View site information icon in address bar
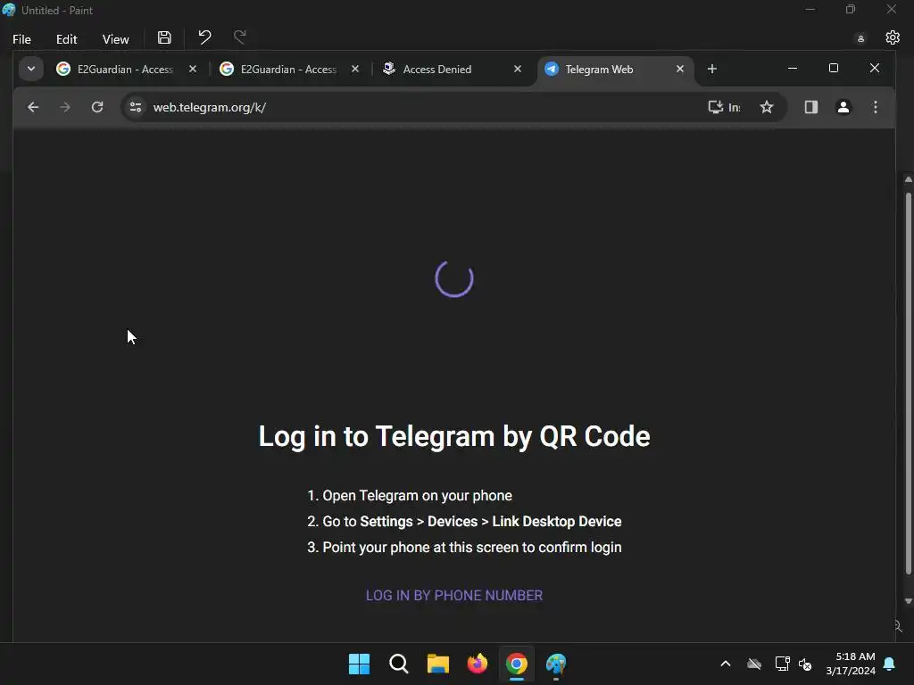This screenshot has height=685, width=914. (x=136, y=107)
